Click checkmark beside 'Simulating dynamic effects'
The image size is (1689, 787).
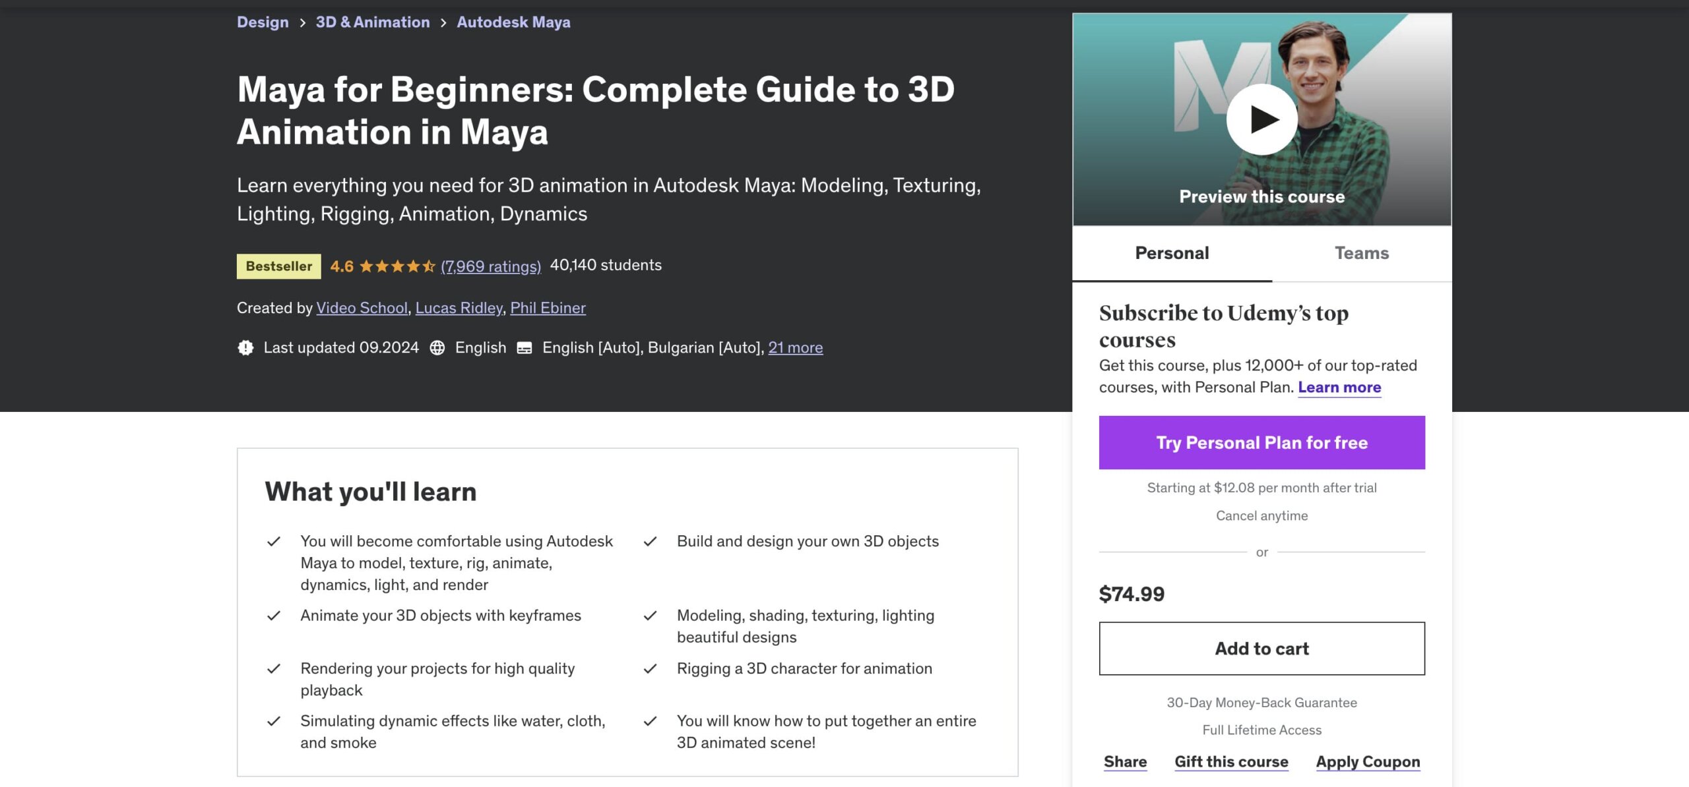coord(273,721)
